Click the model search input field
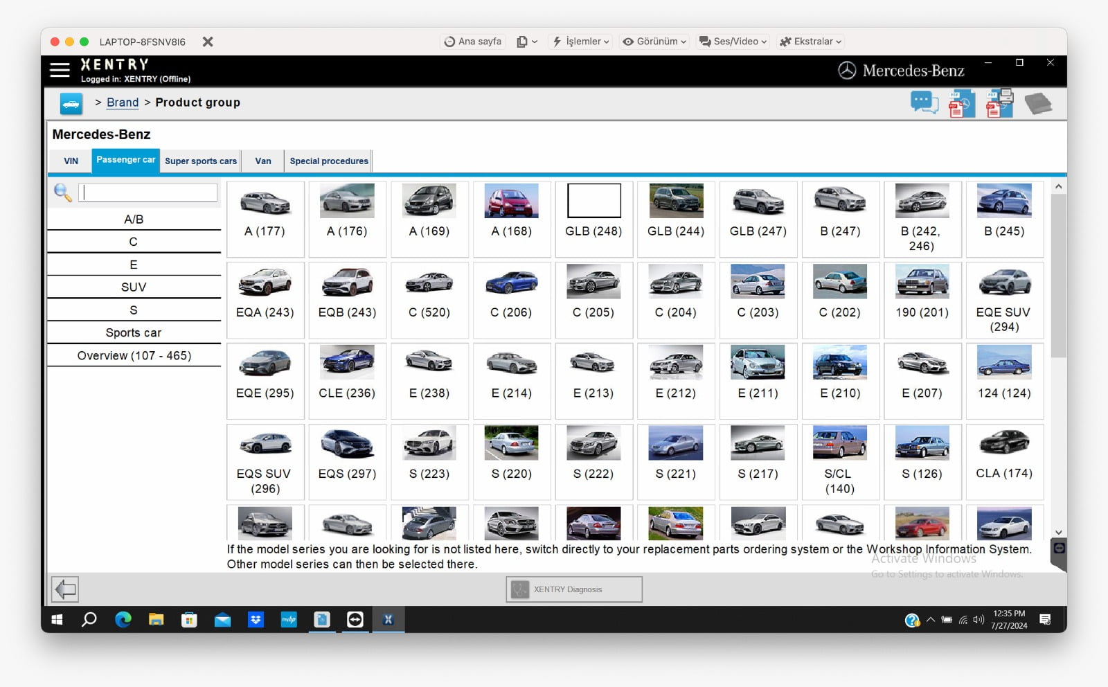 point(148,193)
